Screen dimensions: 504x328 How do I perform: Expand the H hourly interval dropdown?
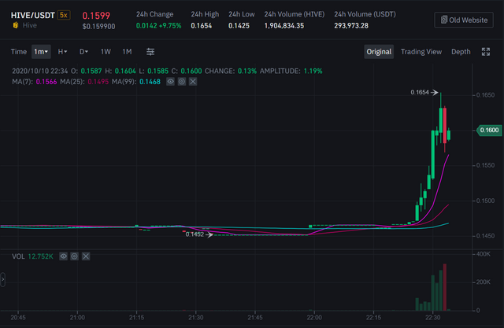[x=62, y=52]
